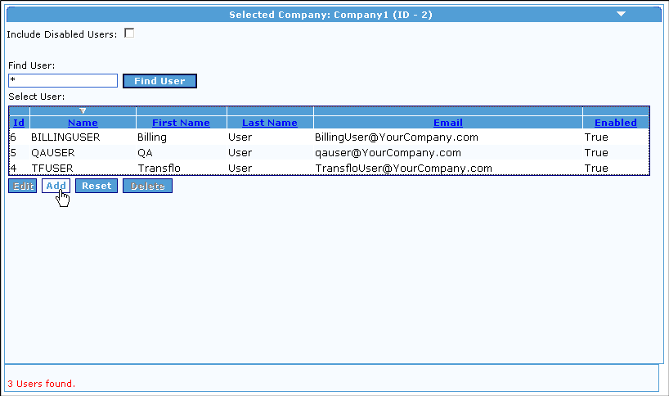Click the Edit button
Viewport: 669px width, 396px height.
(x=23, y=186)
